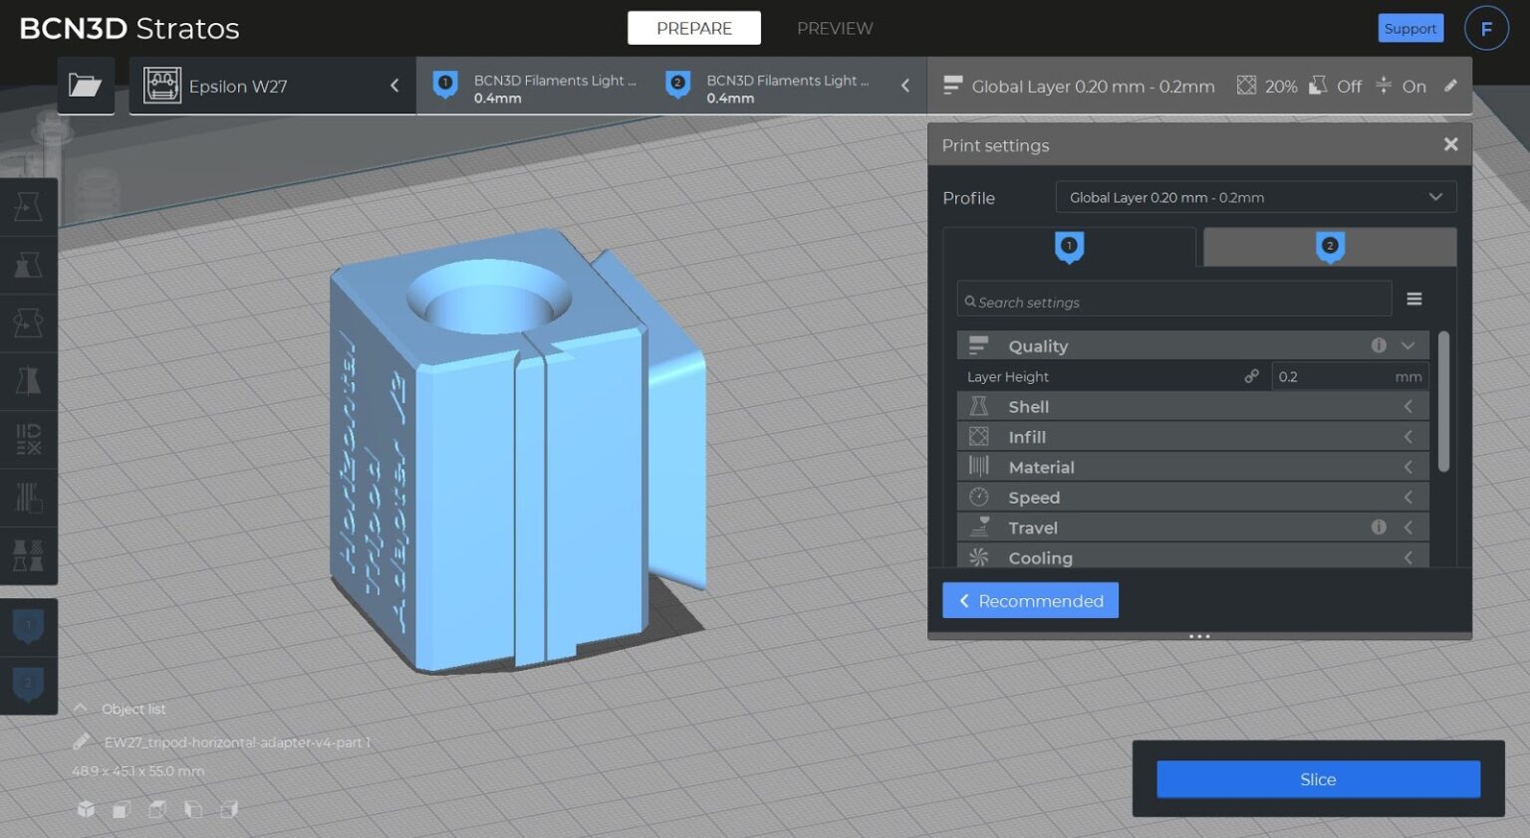Viewport: 1530px width, 838px height.
Task: Switch to extruder 2 settings tab
Action: coord(1329,246)
